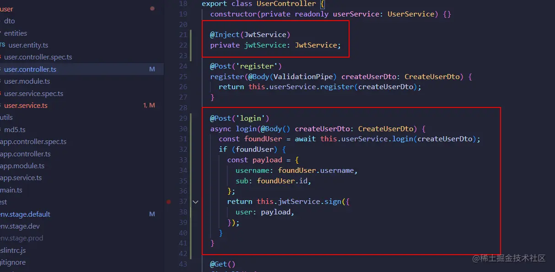Screen dimensions: 555x272
Task: Click the await keyword on line 31
Action: tap(305, 139)
